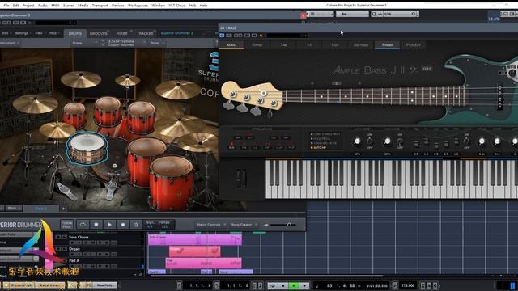Open Ample Bass Tab tab
Image resolution: width=518 pixels, height=291 pixels.
pos(283,45)
